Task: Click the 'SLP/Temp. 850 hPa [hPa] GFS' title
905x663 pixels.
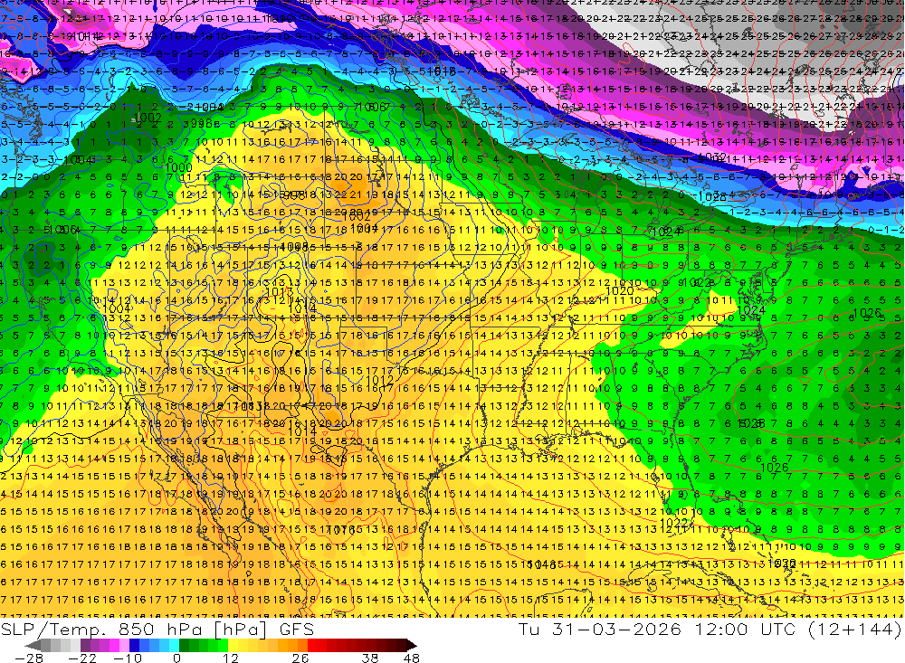Action: (x=157, y=629)
